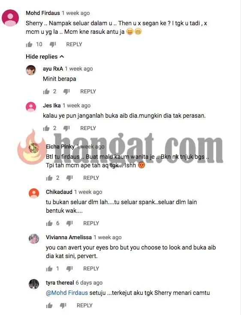Open timestamp '6 days ago' on tyra's reply
This screenshot has height=315, width=241.
89,282
